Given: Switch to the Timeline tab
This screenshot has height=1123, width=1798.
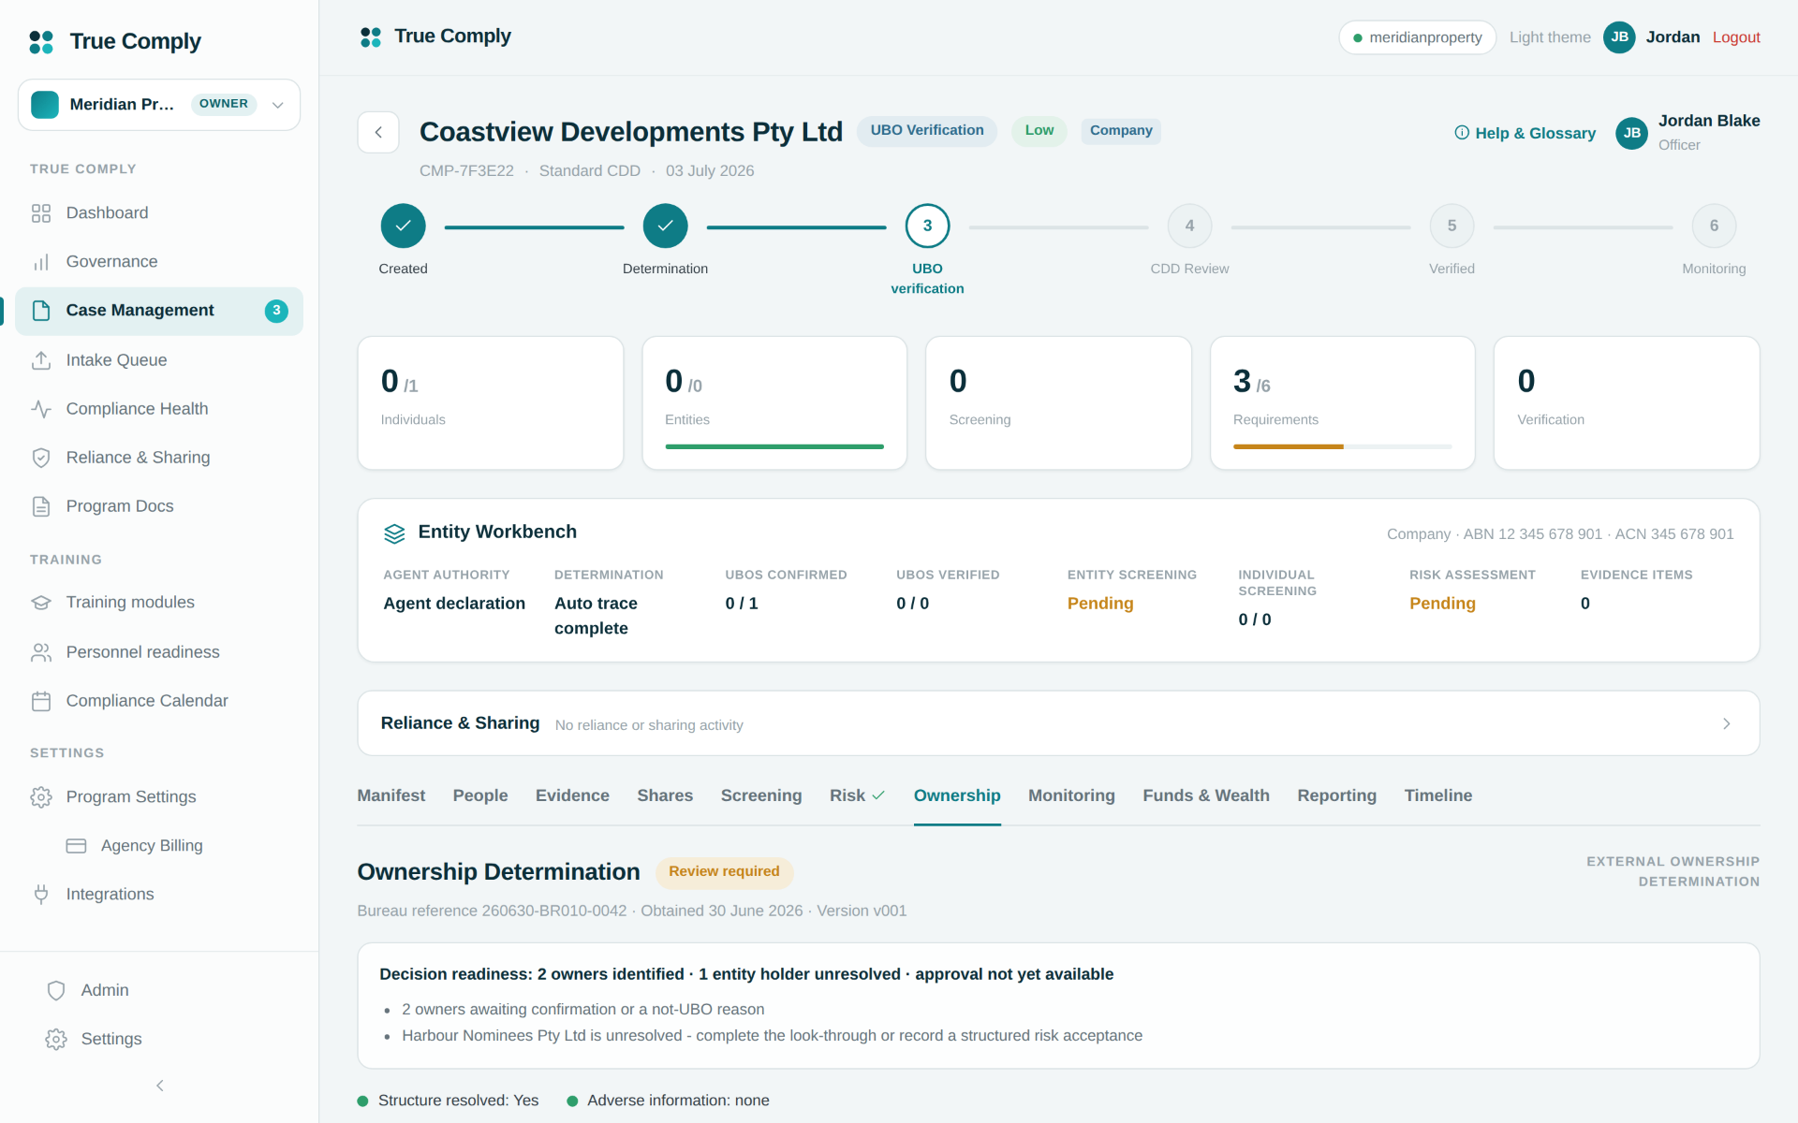Looking at the screenshot, I should (1438, 795).
